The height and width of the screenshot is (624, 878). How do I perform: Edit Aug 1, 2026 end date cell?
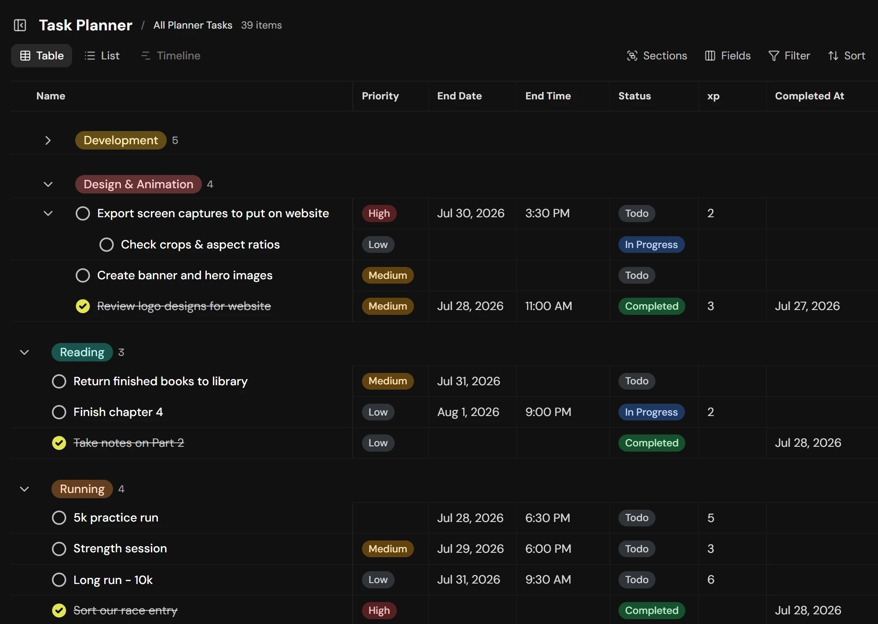coord(472,412)
